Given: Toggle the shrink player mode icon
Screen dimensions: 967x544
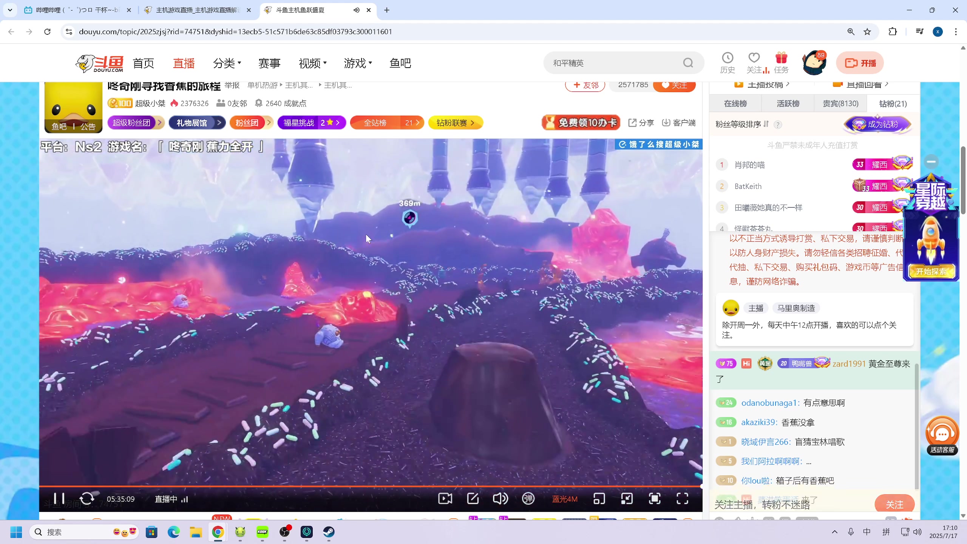Looking at the screenshot, I should 627,499.
